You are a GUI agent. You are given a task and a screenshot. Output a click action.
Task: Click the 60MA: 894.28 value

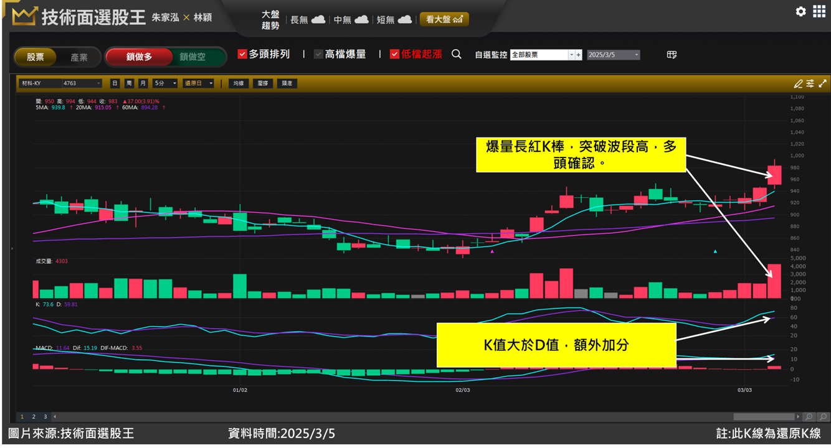click(140, 108)
